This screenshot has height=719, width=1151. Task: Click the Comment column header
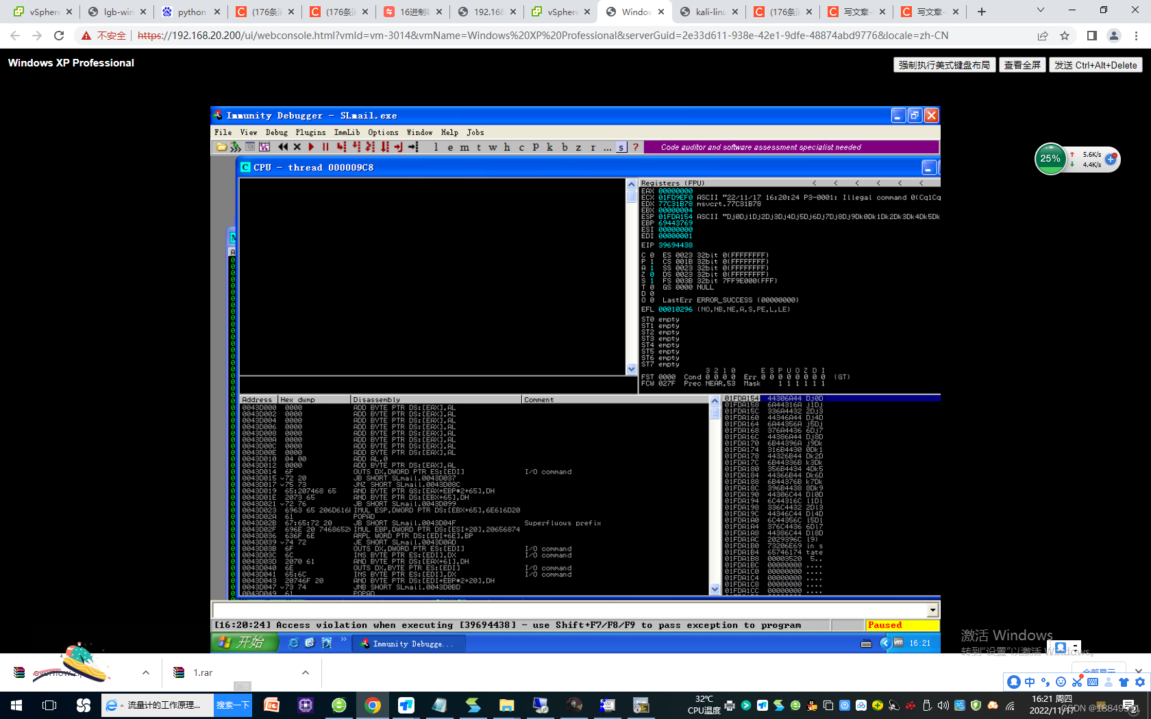pyautogui.click(x=615, y=399)
